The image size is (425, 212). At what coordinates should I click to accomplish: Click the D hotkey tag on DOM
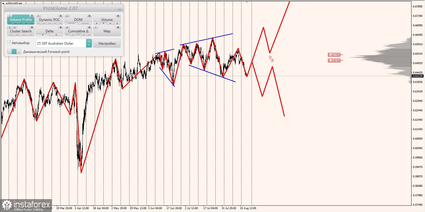pyautogui.click(x=67, y=16)
